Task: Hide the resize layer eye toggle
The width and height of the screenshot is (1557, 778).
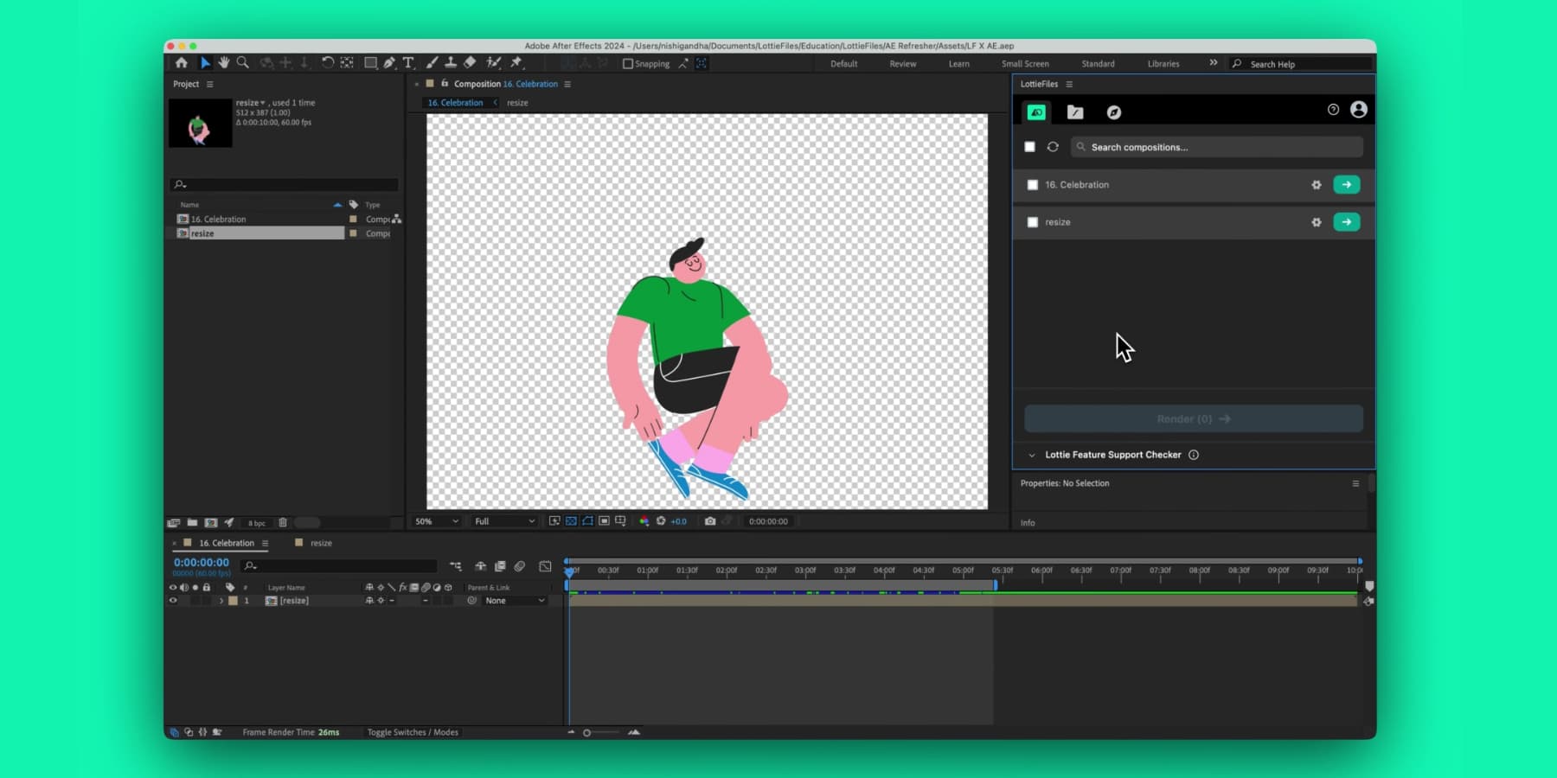Action: [173, 601]
